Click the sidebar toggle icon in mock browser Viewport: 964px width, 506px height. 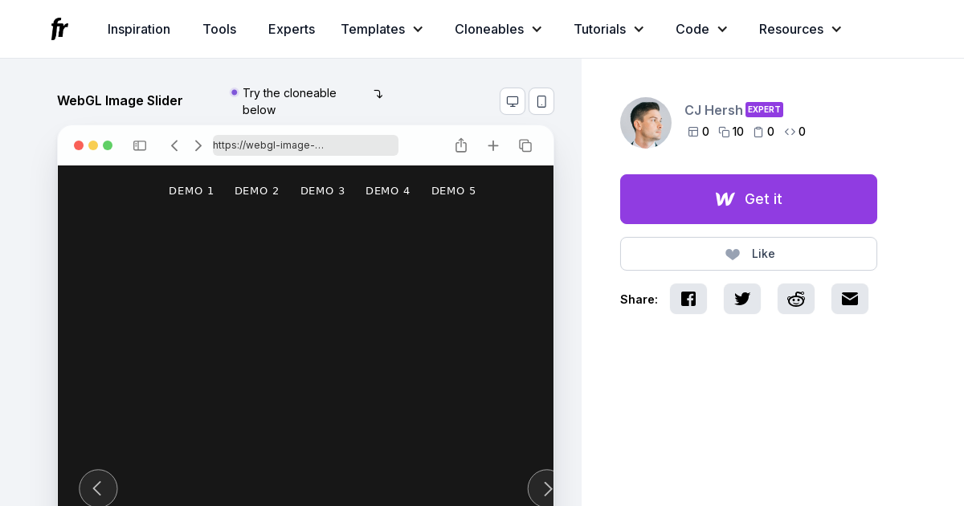point(140,145)
